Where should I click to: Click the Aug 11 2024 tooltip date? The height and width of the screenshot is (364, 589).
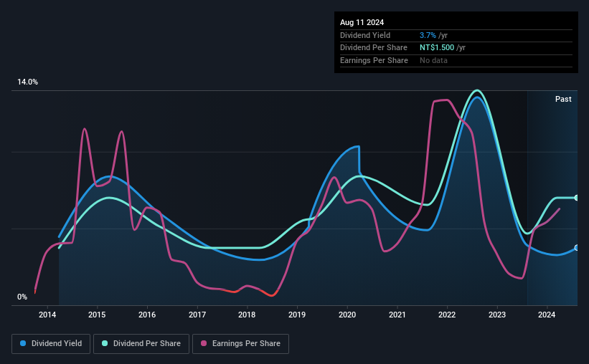tap(362, 22)
